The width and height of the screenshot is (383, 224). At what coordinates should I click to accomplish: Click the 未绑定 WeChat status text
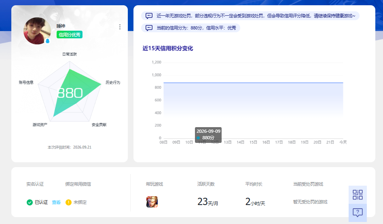tap(80, 202)
